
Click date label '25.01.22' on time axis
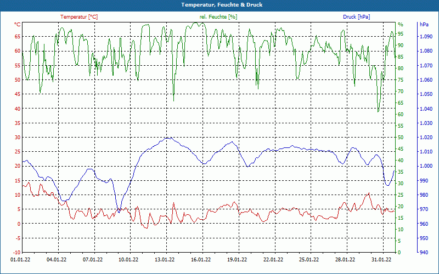(x=309, y=260)
